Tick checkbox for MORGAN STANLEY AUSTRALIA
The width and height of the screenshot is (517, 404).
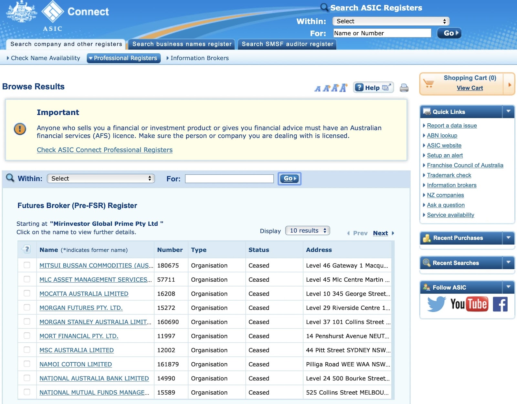(27, 322)
